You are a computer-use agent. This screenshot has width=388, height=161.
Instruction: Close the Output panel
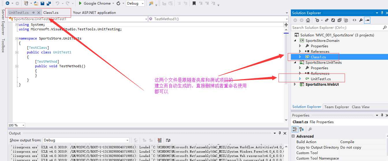tap(285, 133)
